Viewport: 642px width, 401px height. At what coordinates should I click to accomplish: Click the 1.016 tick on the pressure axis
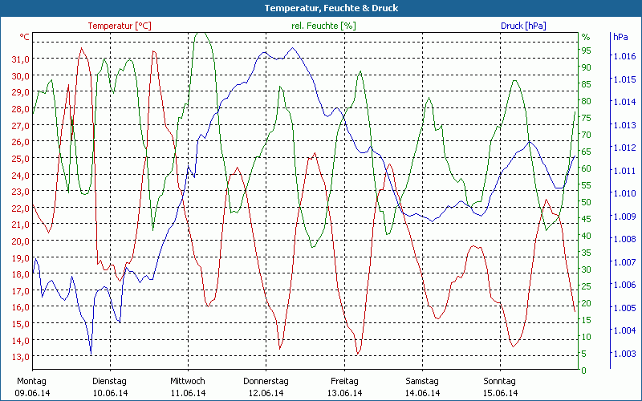pyautogui.click(x=624, y=56)
